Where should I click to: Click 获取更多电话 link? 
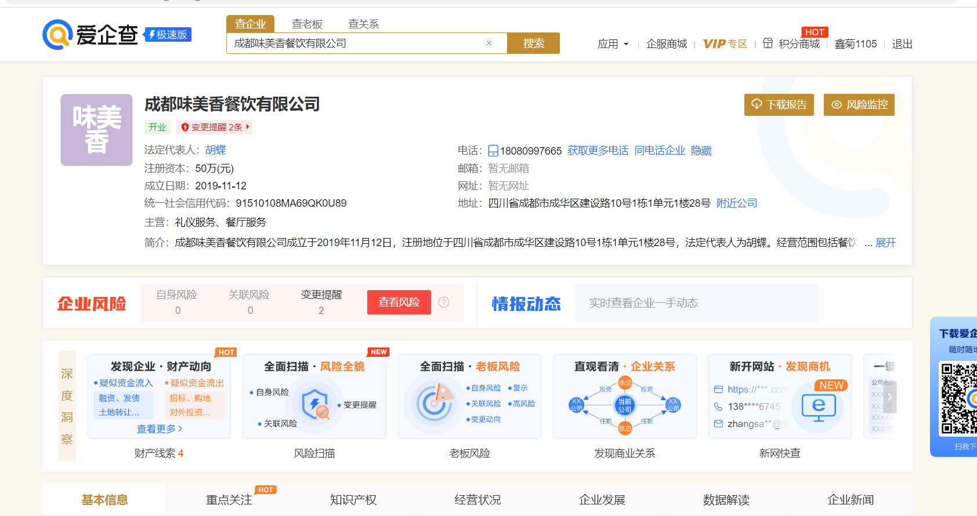(598, 151)
